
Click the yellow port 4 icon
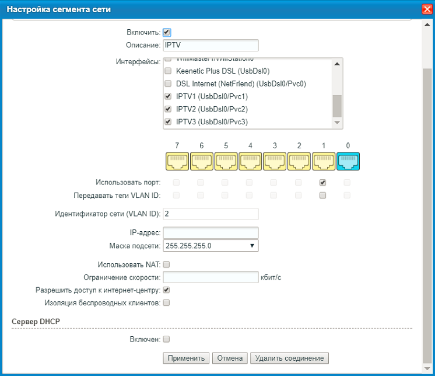point(250,162)
